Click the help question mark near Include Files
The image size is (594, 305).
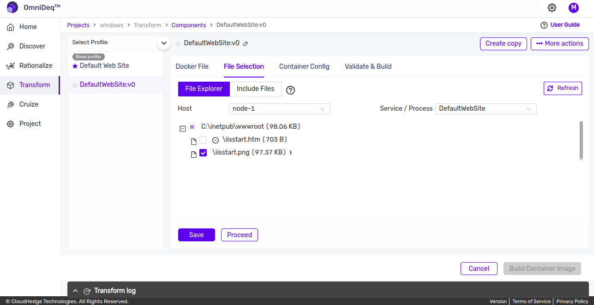(290, 90)
